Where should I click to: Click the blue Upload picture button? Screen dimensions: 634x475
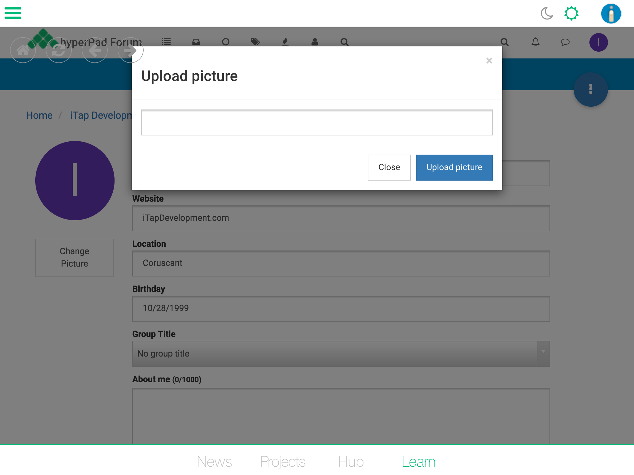coord(454,167)
